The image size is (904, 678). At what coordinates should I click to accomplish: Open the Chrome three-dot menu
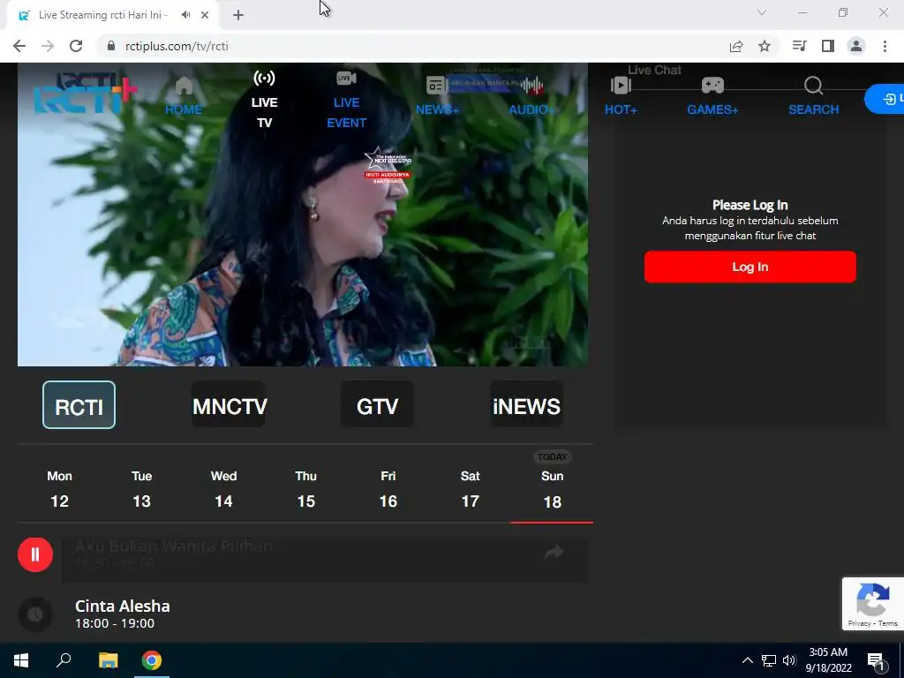[885, 46]
